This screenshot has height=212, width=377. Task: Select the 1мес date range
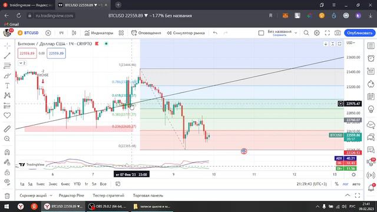[x=41, y=184]
